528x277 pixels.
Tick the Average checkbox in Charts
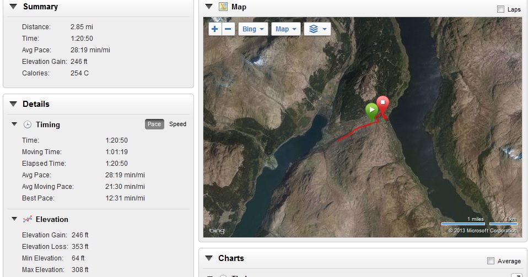(491, 261)
